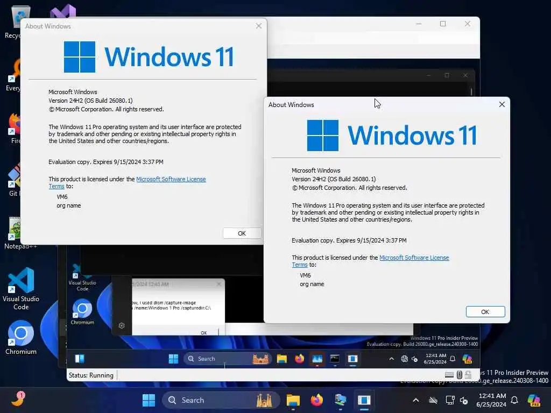Follow the Terms link in the left dialog
Image resolution: width=551 pixels, height=413 pixels.
[x=56, y=186]
